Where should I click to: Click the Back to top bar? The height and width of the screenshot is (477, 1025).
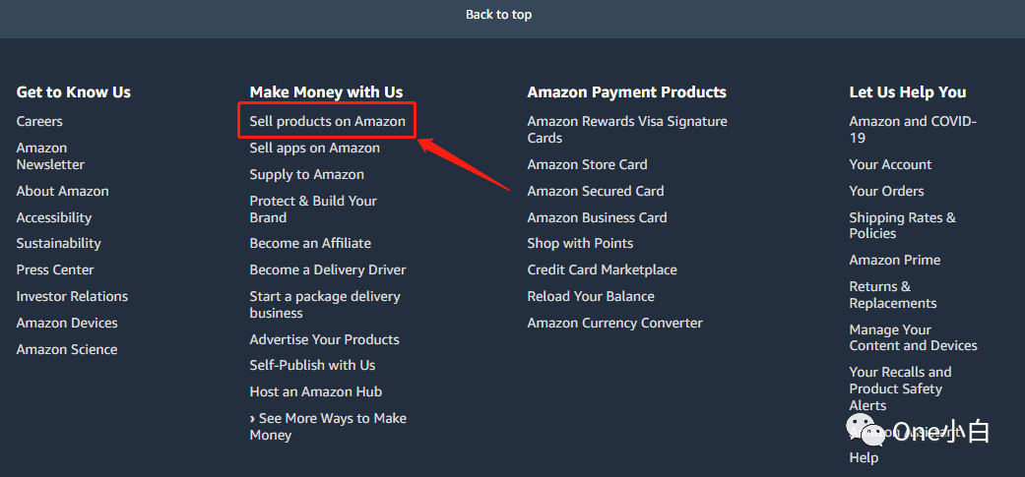(498, 15)
